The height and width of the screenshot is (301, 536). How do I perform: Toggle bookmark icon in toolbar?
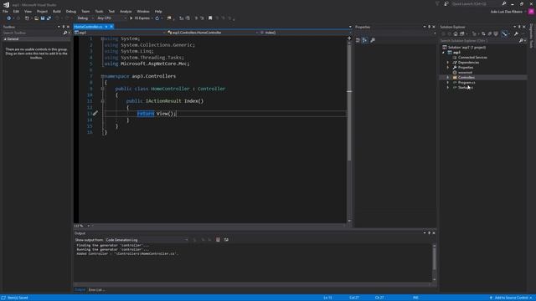[x=210, y=18]
